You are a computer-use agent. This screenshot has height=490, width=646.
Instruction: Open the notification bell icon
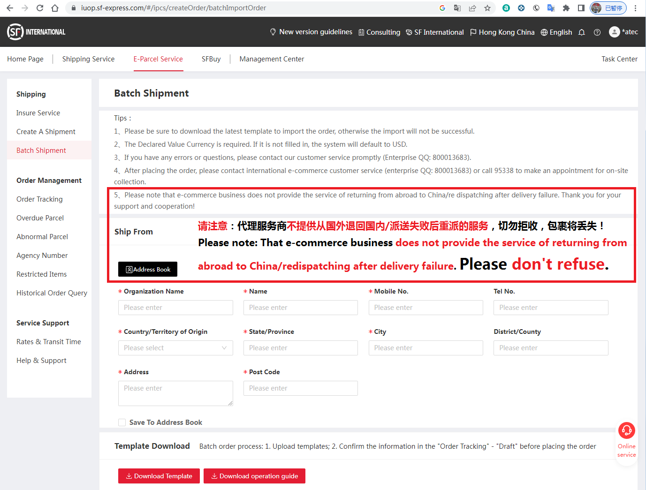point(582,32)
